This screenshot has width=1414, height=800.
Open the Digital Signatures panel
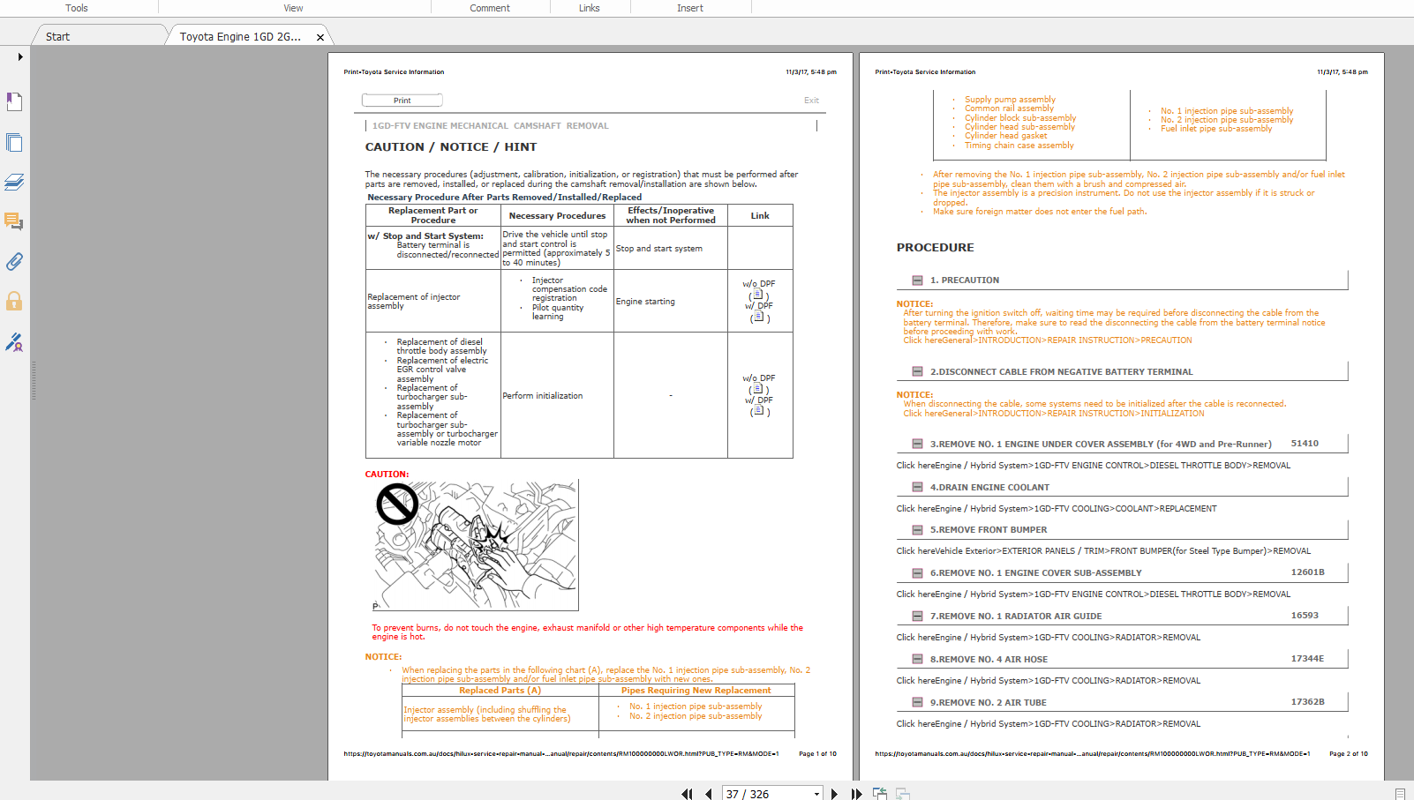pos(14,343)
